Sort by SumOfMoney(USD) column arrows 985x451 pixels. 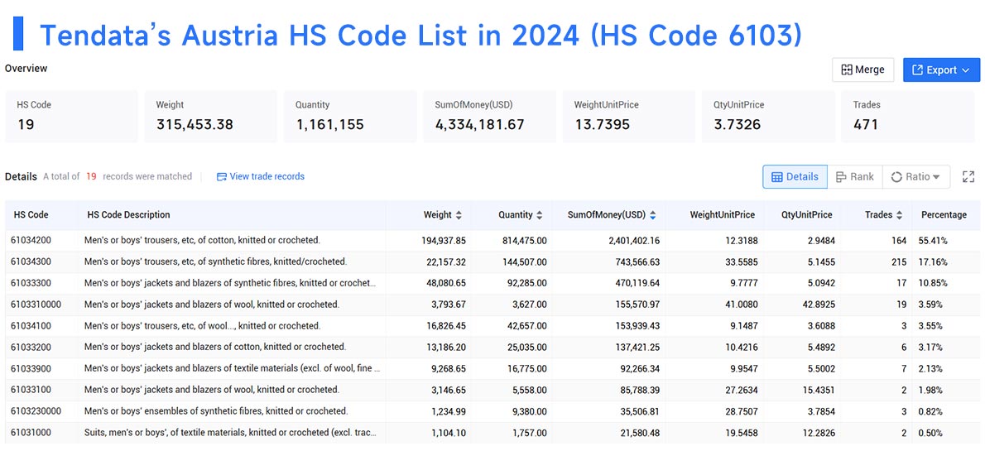(x=653, y=215)
